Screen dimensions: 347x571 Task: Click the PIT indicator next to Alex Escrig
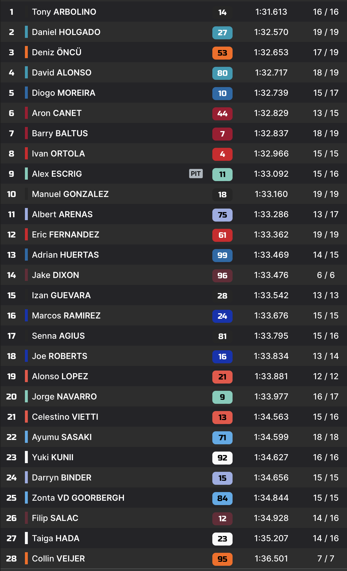(x=196, y=174)
